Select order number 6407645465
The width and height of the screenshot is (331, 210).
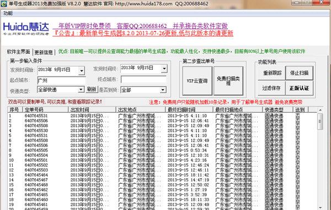click(36, 195)
